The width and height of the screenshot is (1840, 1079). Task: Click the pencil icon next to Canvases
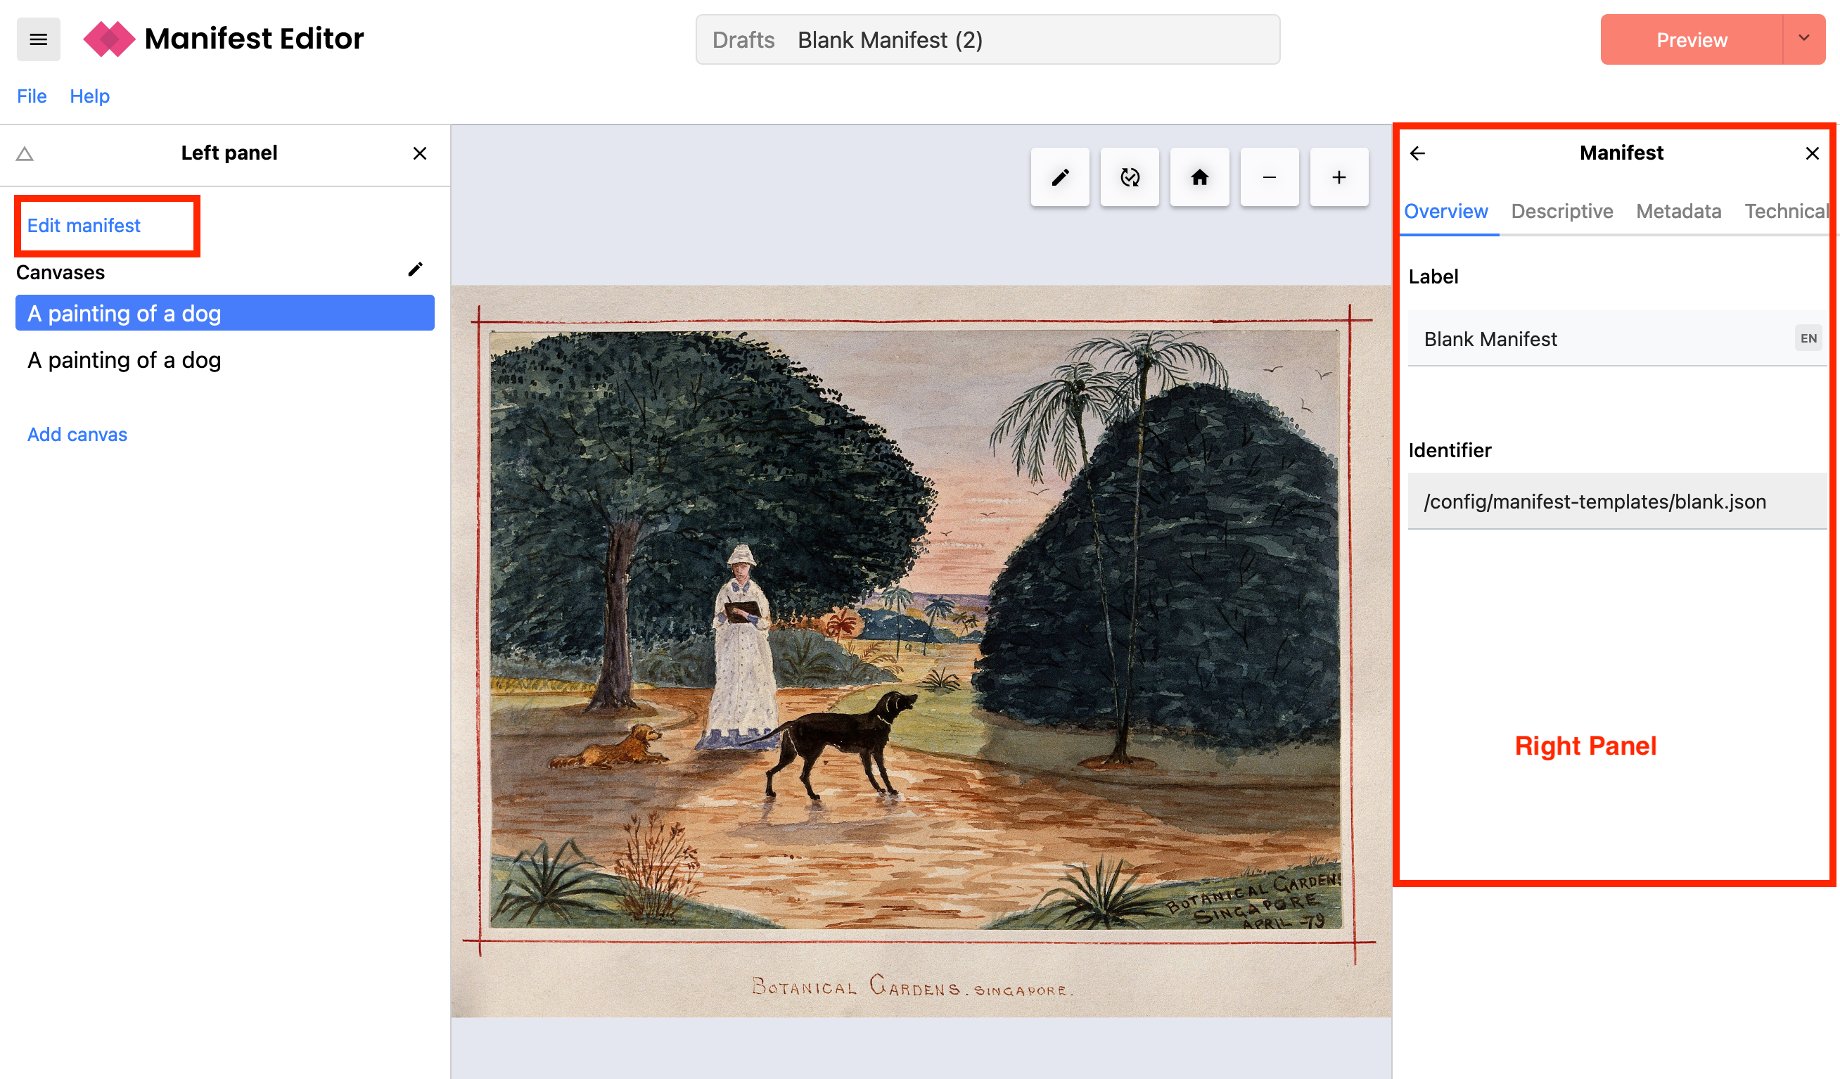tap(416, 270)
